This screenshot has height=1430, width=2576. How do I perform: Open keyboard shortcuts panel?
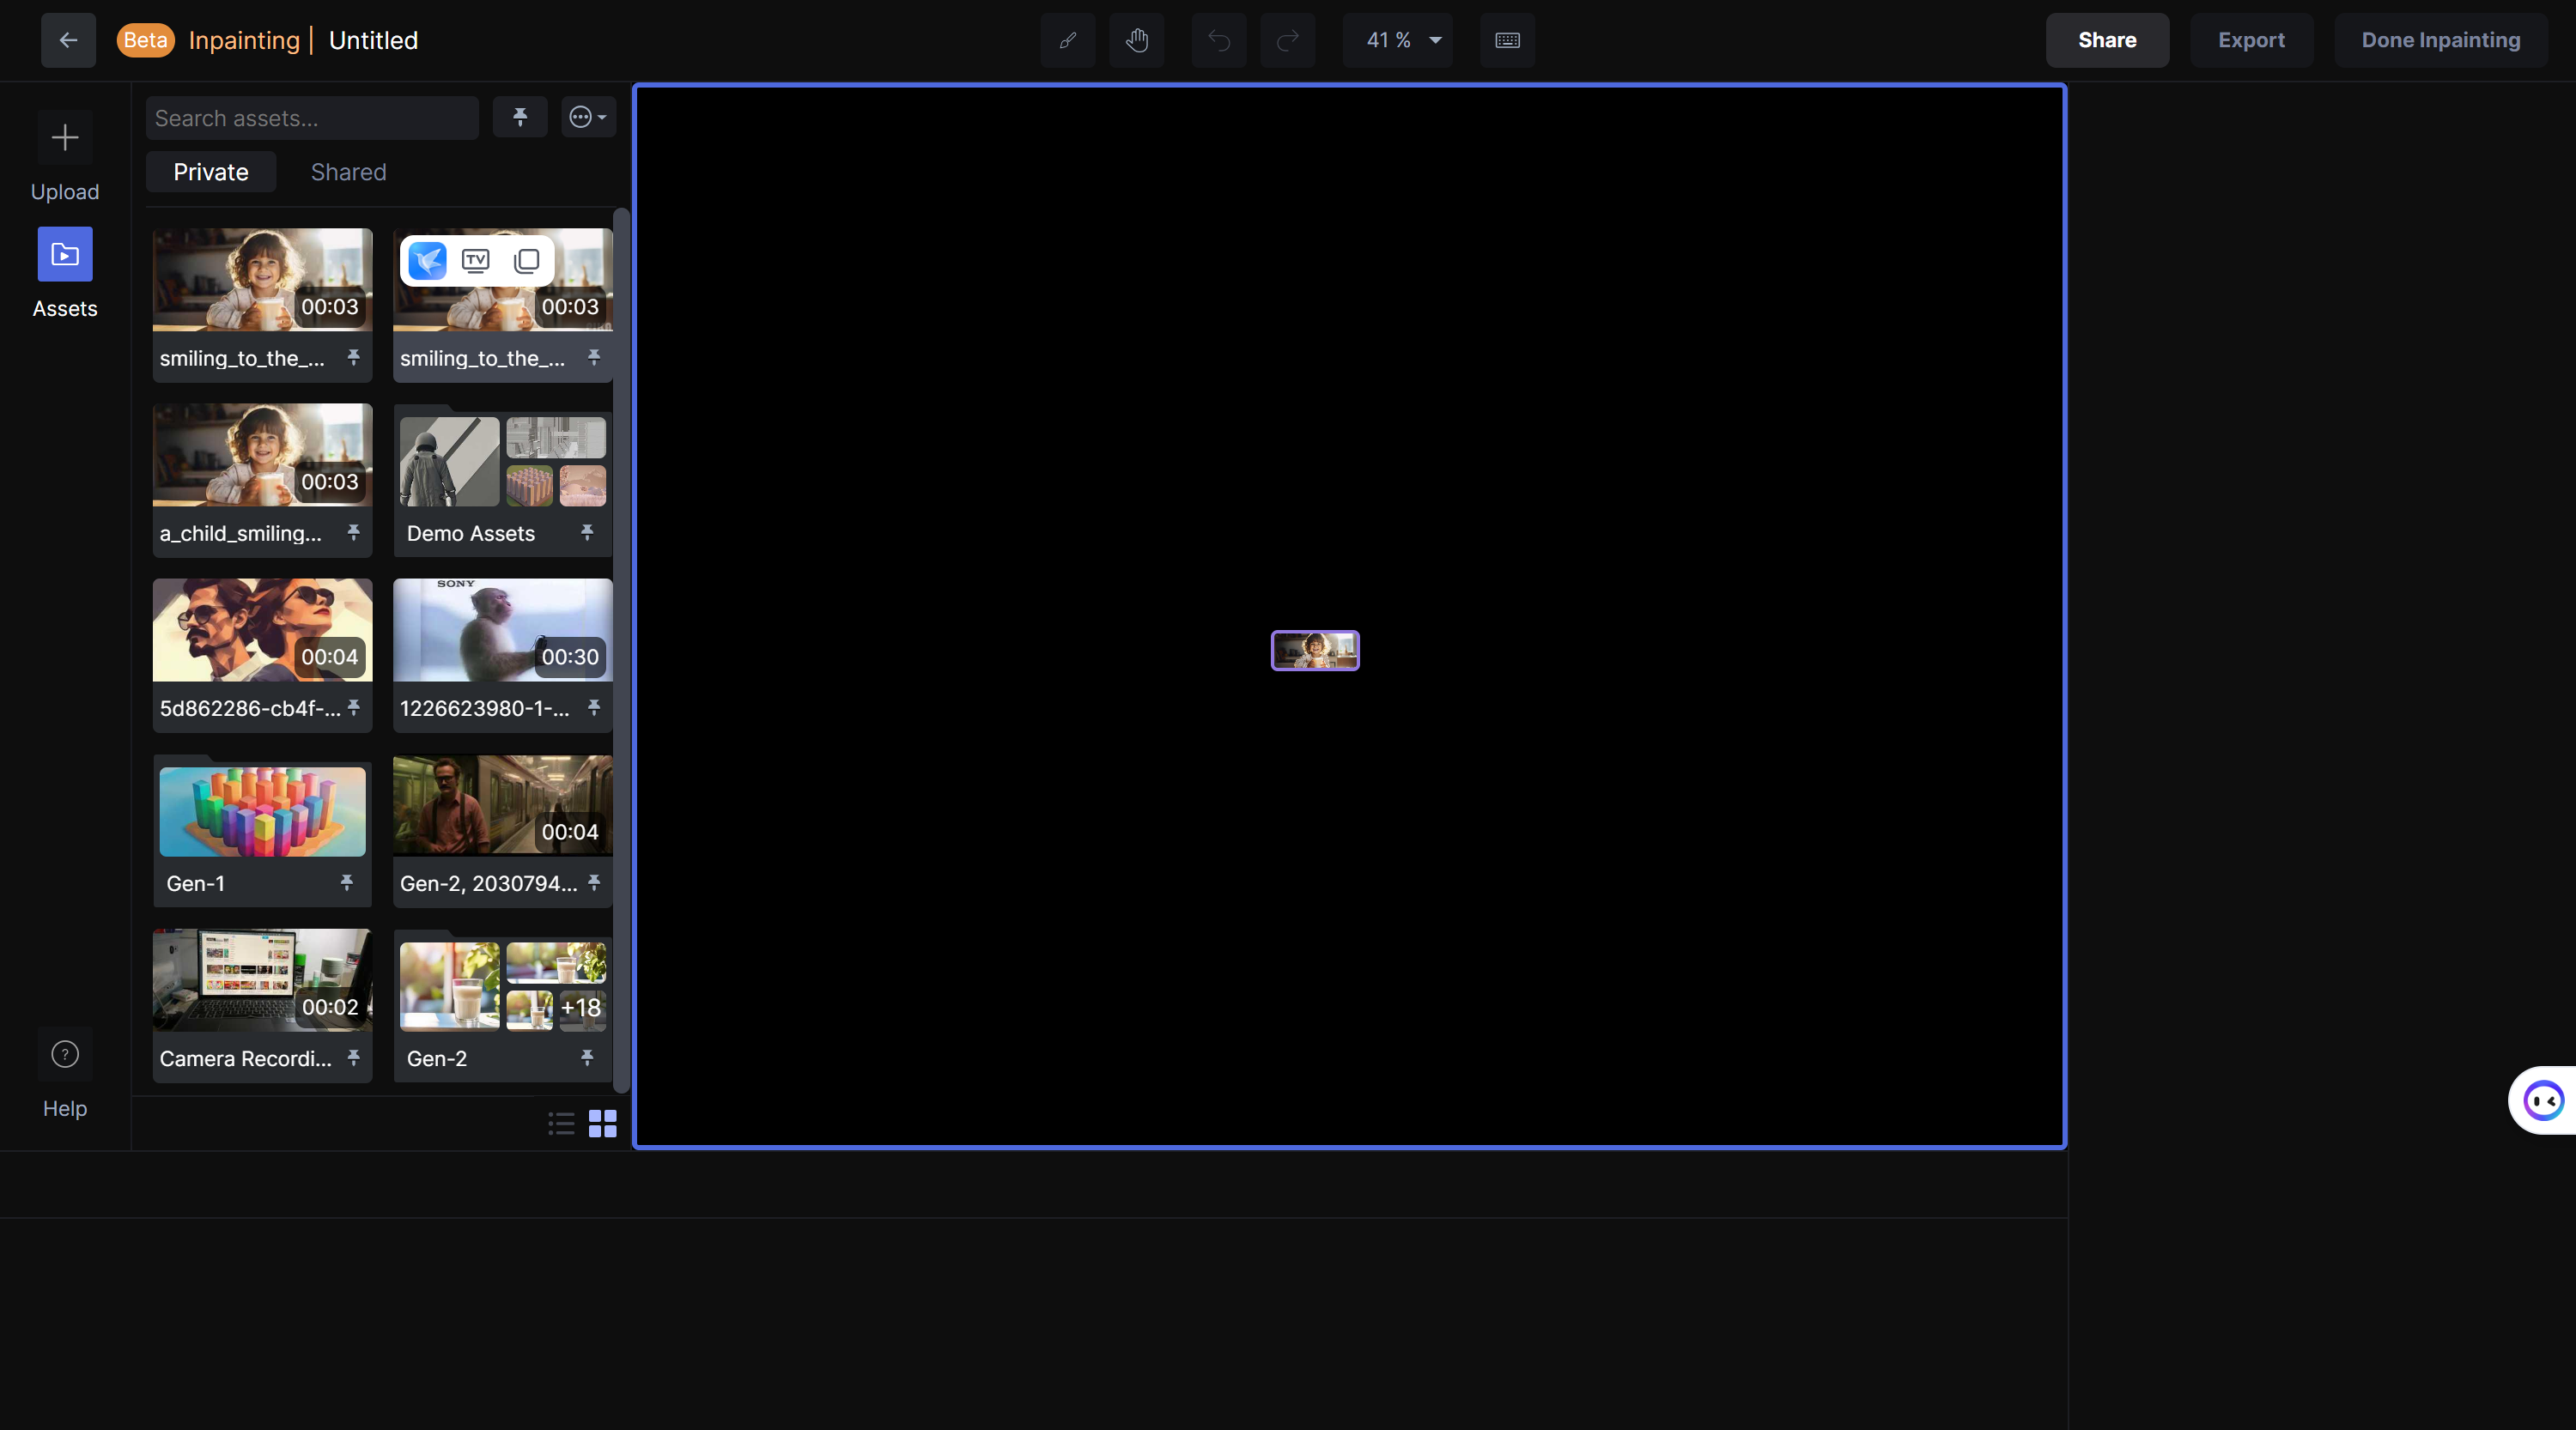[x=1507, y=40]
